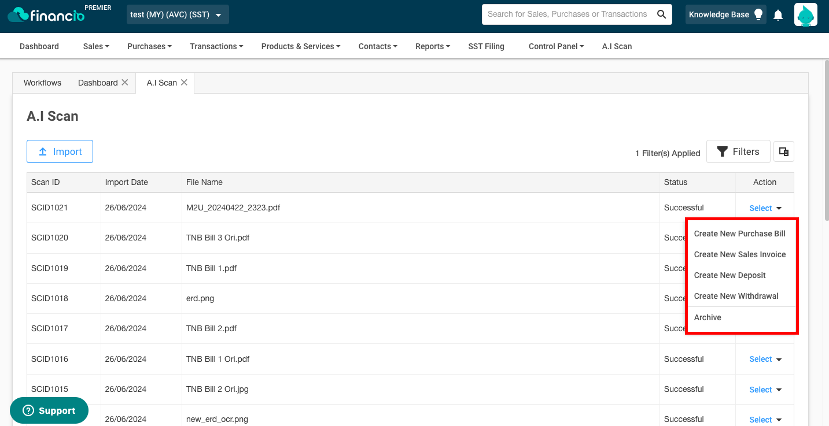Click Successful status of SCID1016
The image size is (829, 426).
click(x=684, y=359)
